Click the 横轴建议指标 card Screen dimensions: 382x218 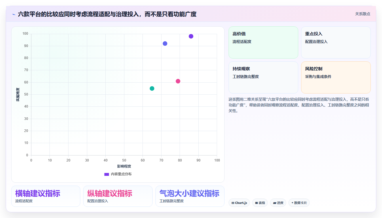46,196
